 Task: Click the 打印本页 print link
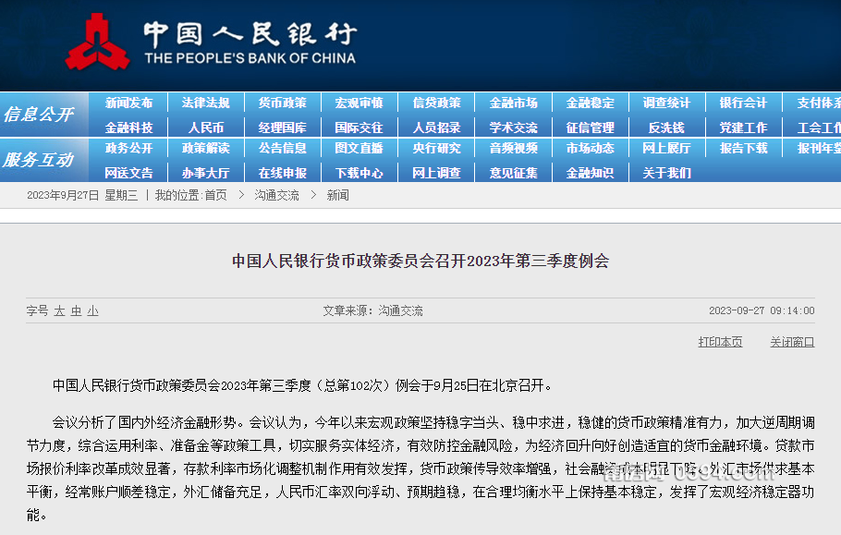(720, 342)
